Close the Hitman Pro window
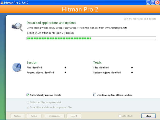 tap(157, 3)
